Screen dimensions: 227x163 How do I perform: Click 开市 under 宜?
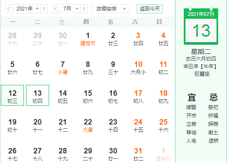pyautogui.click(x=191, y=116)
